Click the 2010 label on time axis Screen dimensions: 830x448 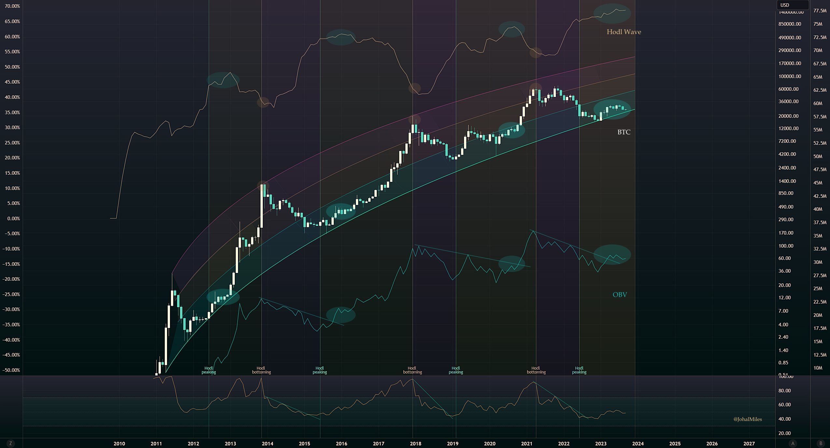click(x=119, y=443)
